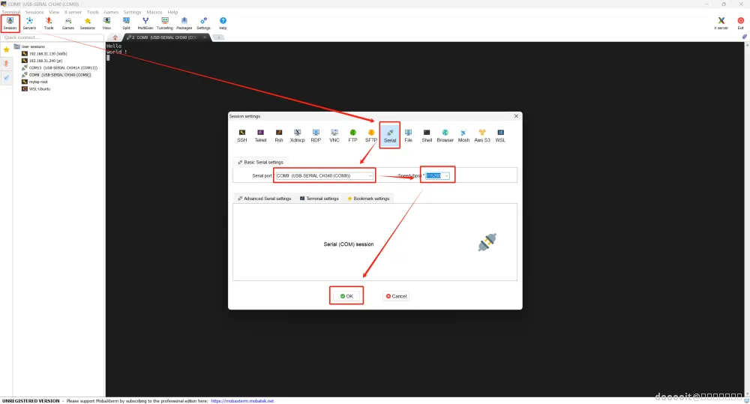Screen dimensions: 750x404
Task: Choose Xdmcp session type
Action: tap(298, 136)
